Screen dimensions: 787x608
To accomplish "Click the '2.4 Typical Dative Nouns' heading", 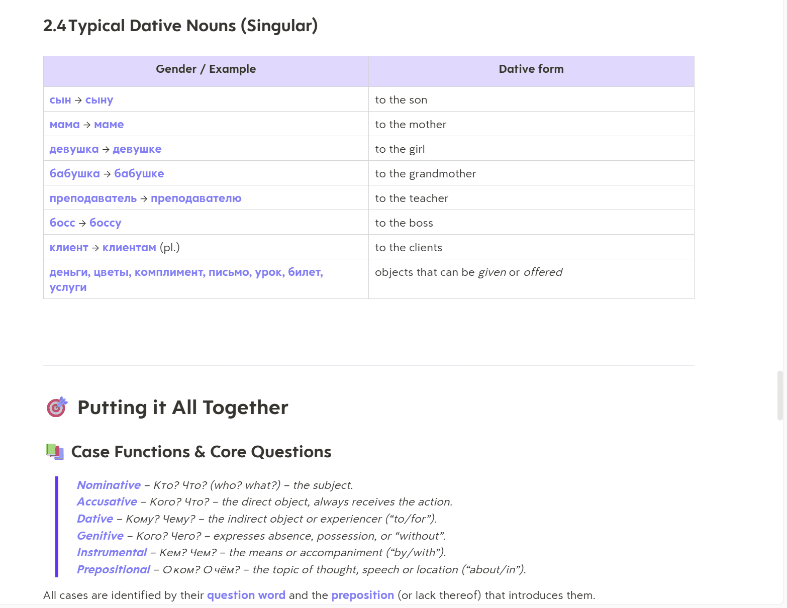I will [180, 26].
